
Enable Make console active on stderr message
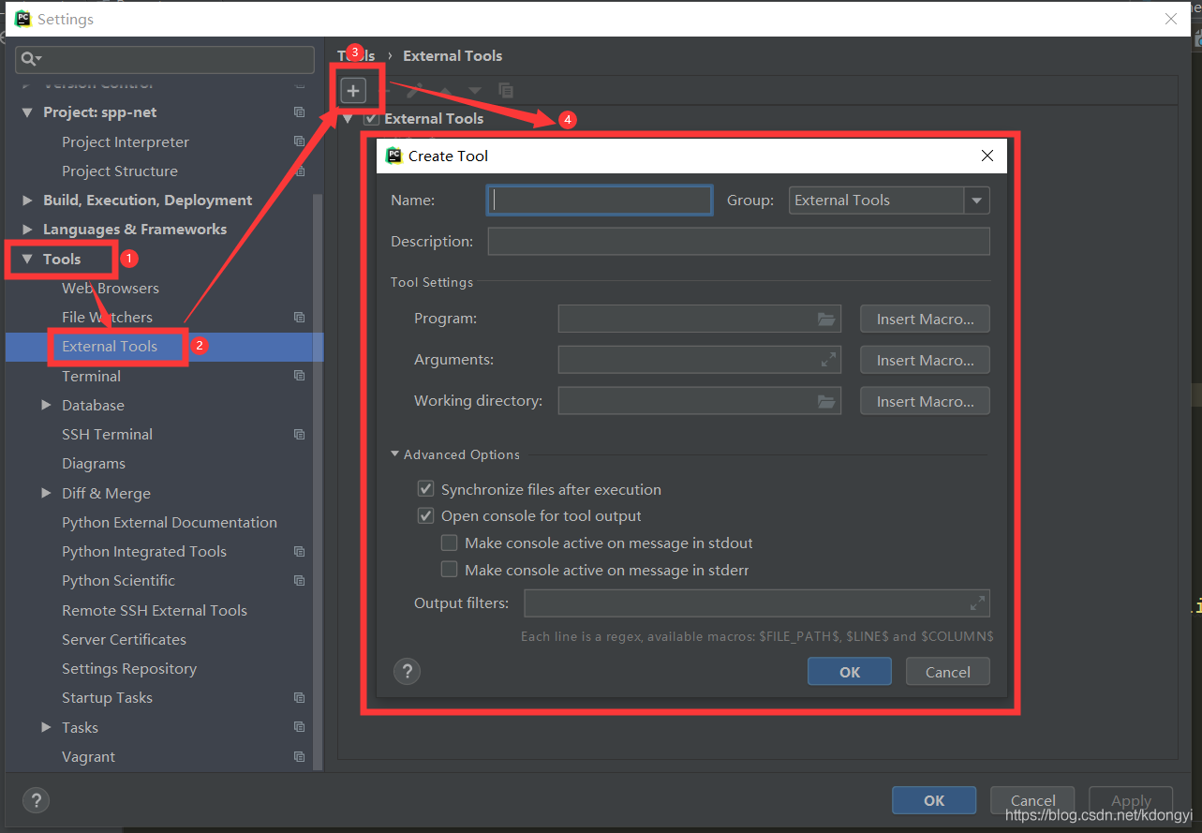[450, 570]
